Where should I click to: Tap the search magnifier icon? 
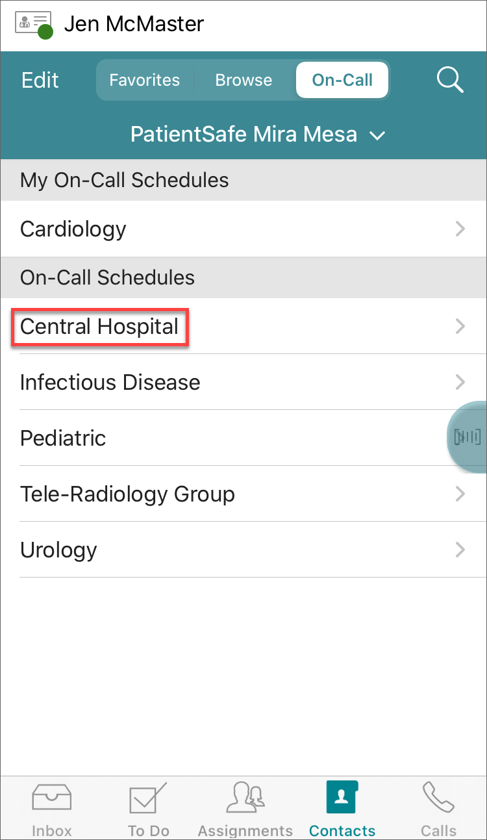click(x=449, y=80)
